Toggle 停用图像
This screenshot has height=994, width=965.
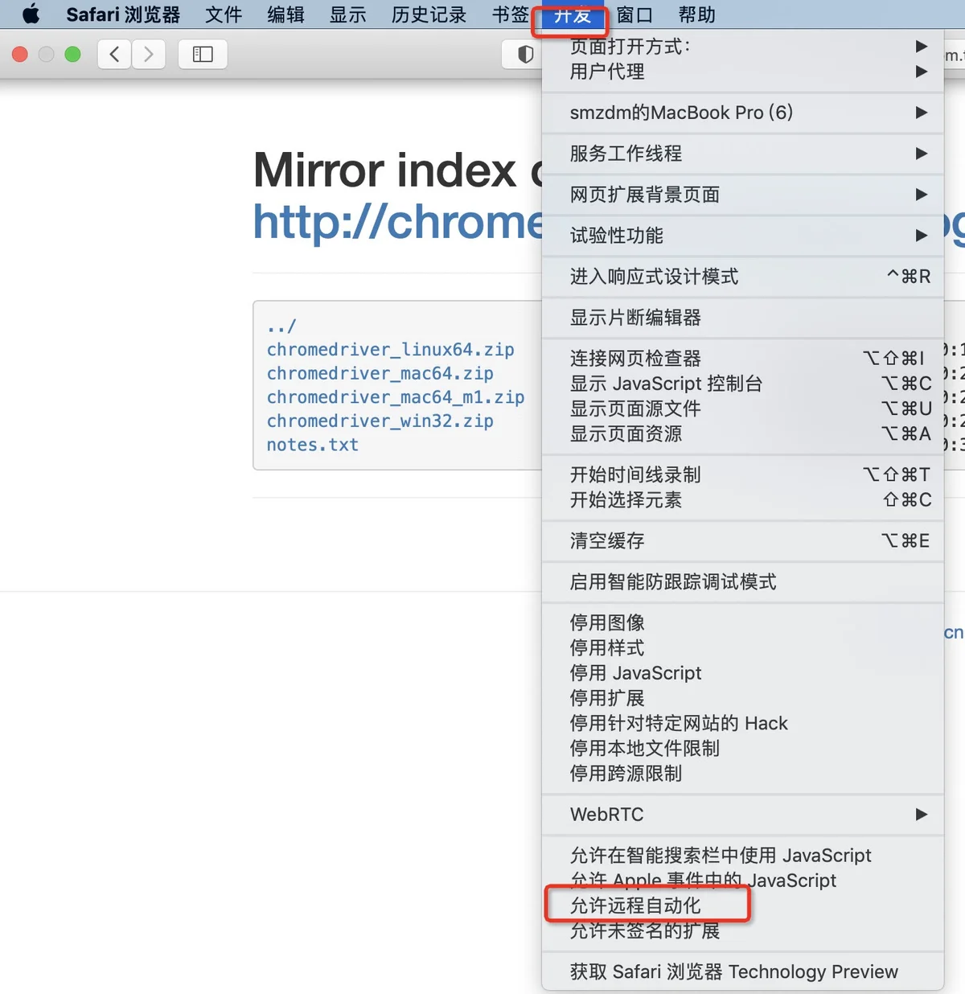tap(743, 622)
